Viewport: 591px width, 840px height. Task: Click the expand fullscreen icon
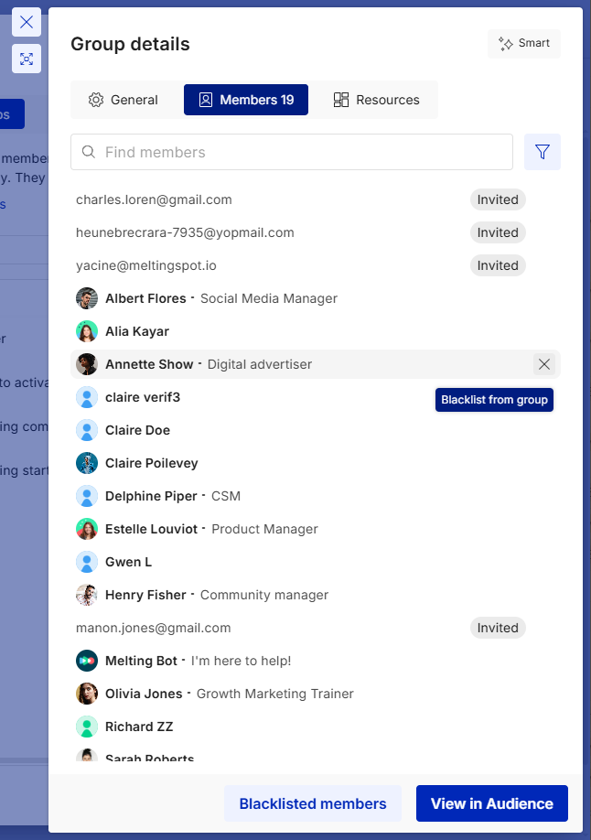click(x=27, y=59)
